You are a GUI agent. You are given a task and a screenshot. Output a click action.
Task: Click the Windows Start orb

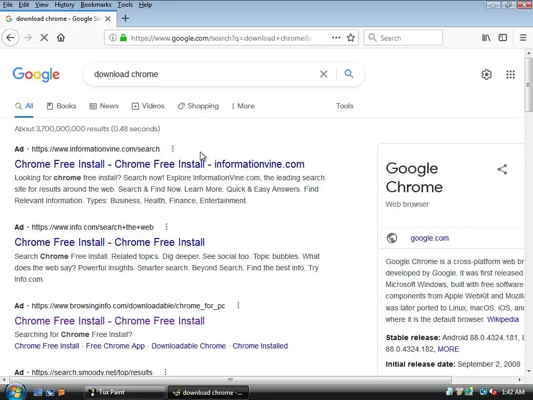coord(15,392)
